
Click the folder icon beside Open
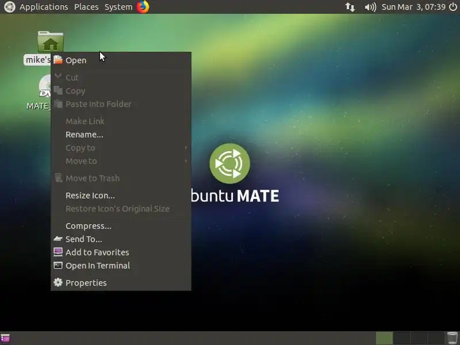58,60
